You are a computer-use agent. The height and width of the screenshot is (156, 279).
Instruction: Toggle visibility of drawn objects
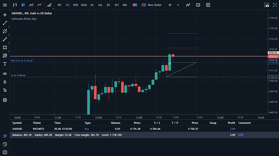(5, 74)
